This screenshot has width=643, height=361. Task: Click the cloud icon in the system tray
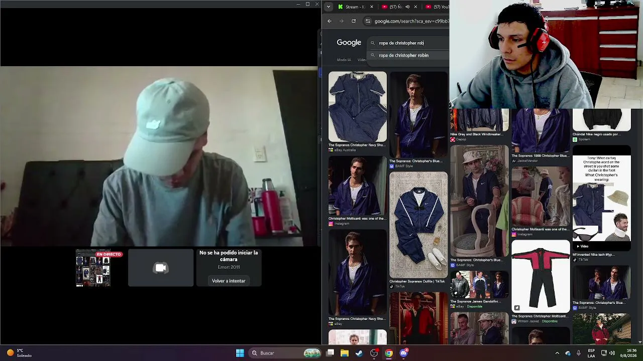click(568, 353)
